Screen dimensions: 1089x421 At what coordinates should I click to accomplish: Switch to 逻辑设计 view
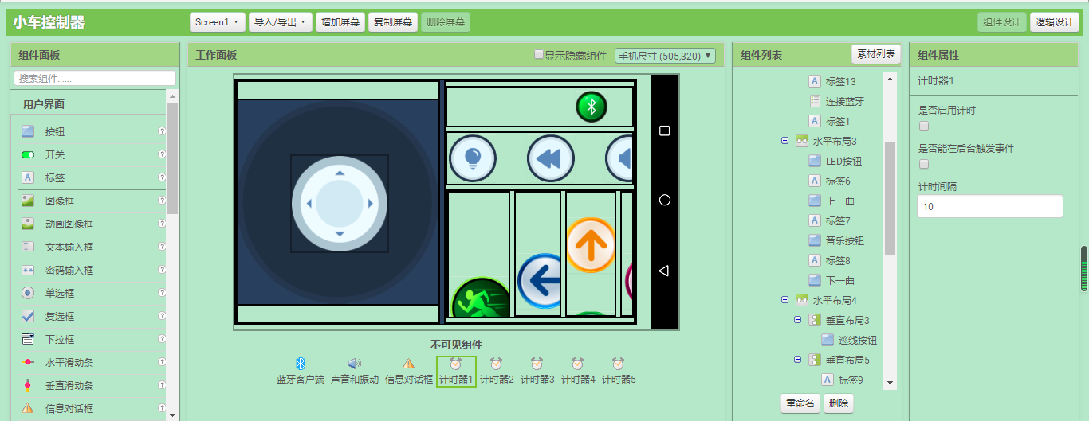pos(1054,22)
